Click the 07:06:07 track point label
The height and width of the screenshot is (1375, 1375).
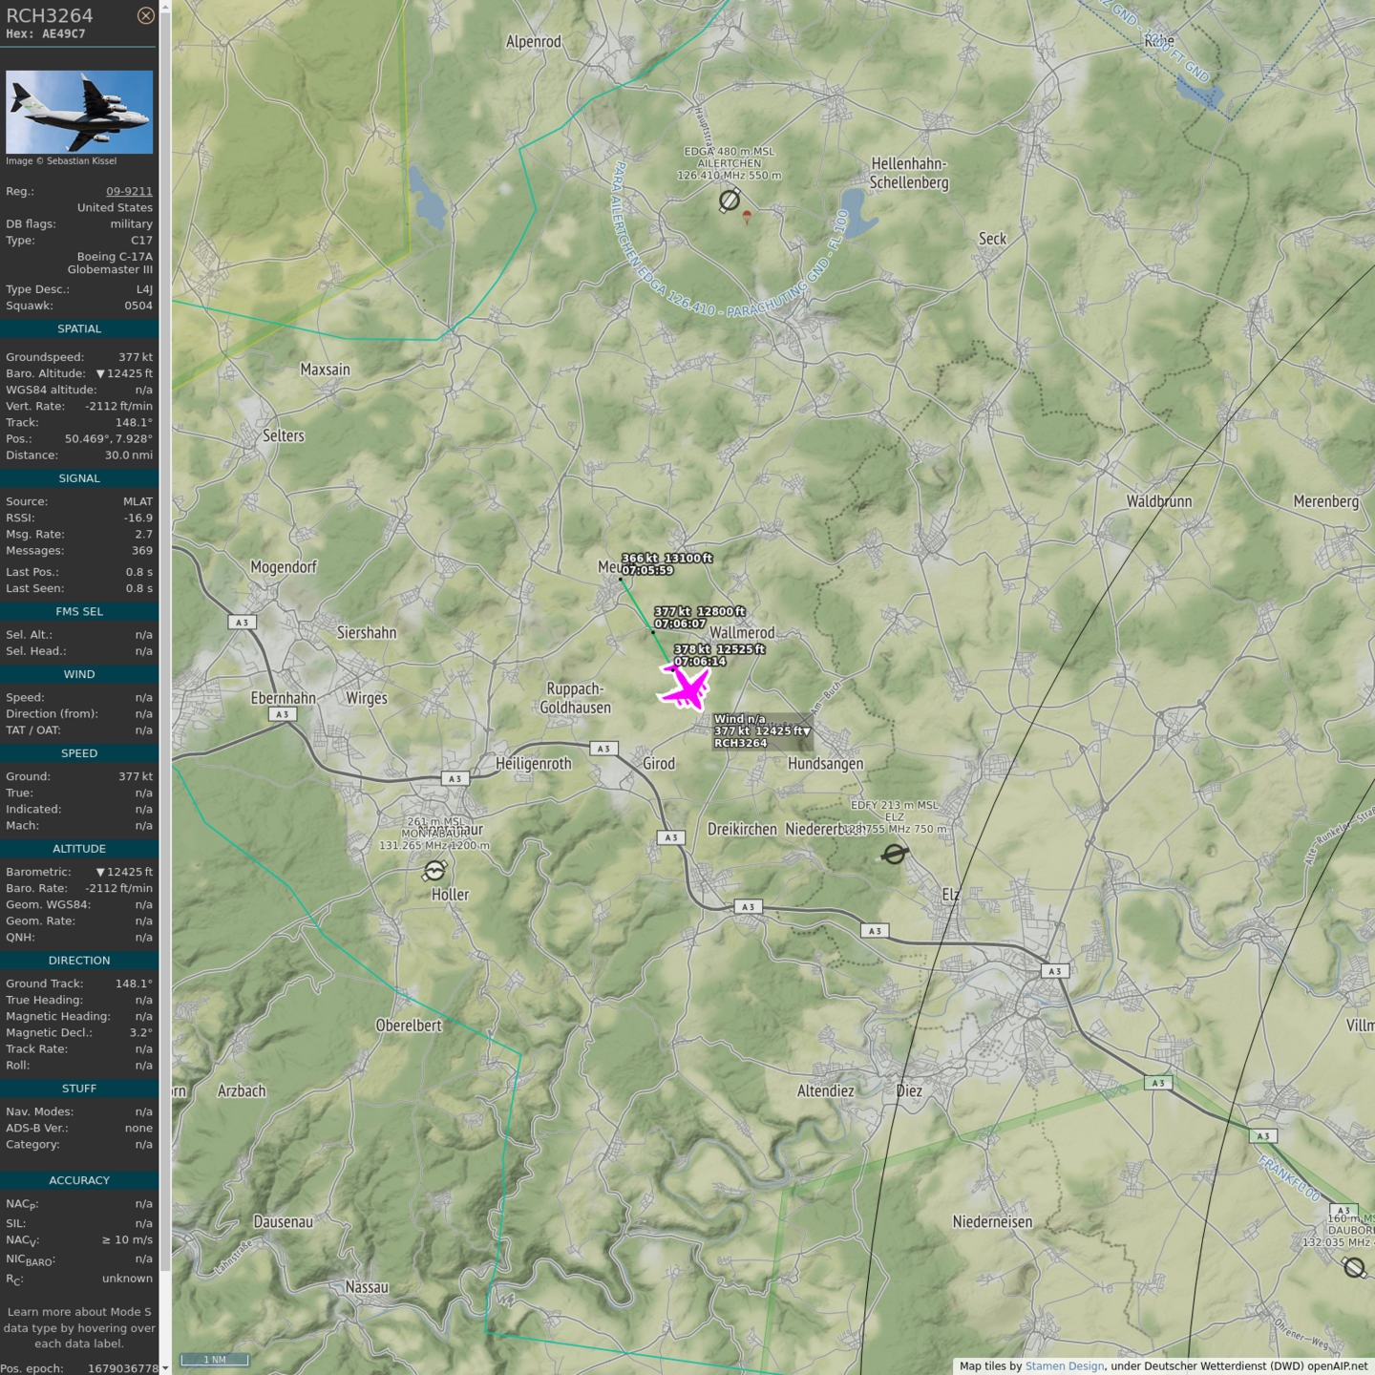click(680, 624)
